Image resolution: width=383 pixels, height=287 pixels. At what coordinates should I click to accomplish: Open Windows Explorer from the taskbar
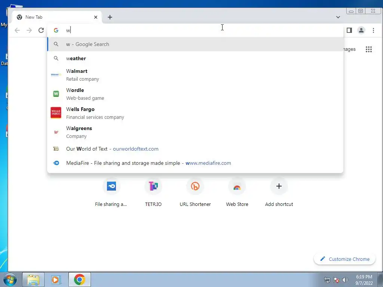coord(33,280)
